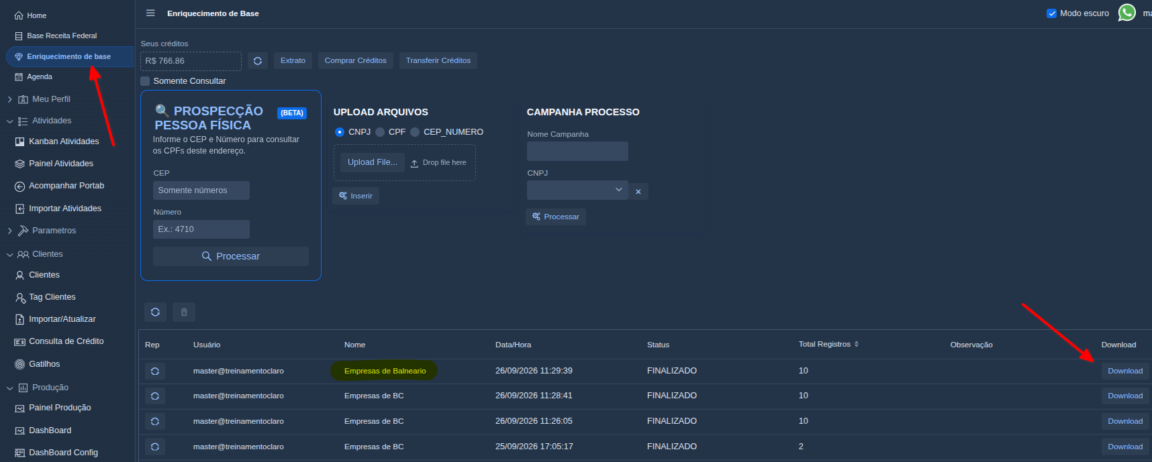
Task: Click the trash delete icon above table
Action: click(x=184, y=312)
